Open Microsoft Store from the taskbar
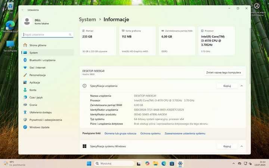The image size is (269, 168). (172, 164)
